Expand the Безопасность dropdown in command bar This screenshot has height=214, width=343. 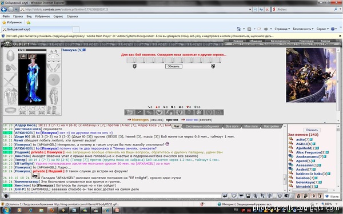click(x=303, y=29)
